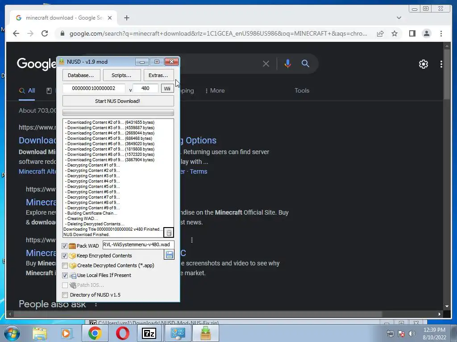
Task: Uncheck Pack WAD checkbox
Action: click(x=64, y=246)
